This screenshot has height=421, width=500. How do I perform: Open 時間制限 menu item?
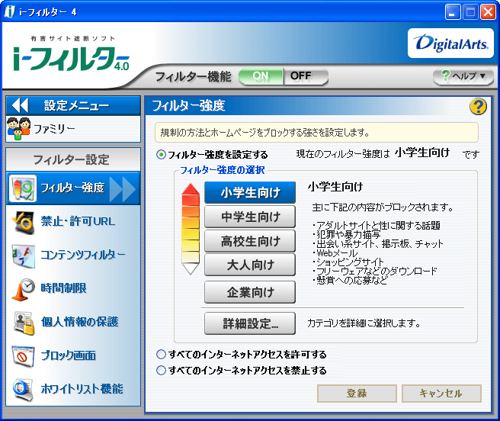73,289
